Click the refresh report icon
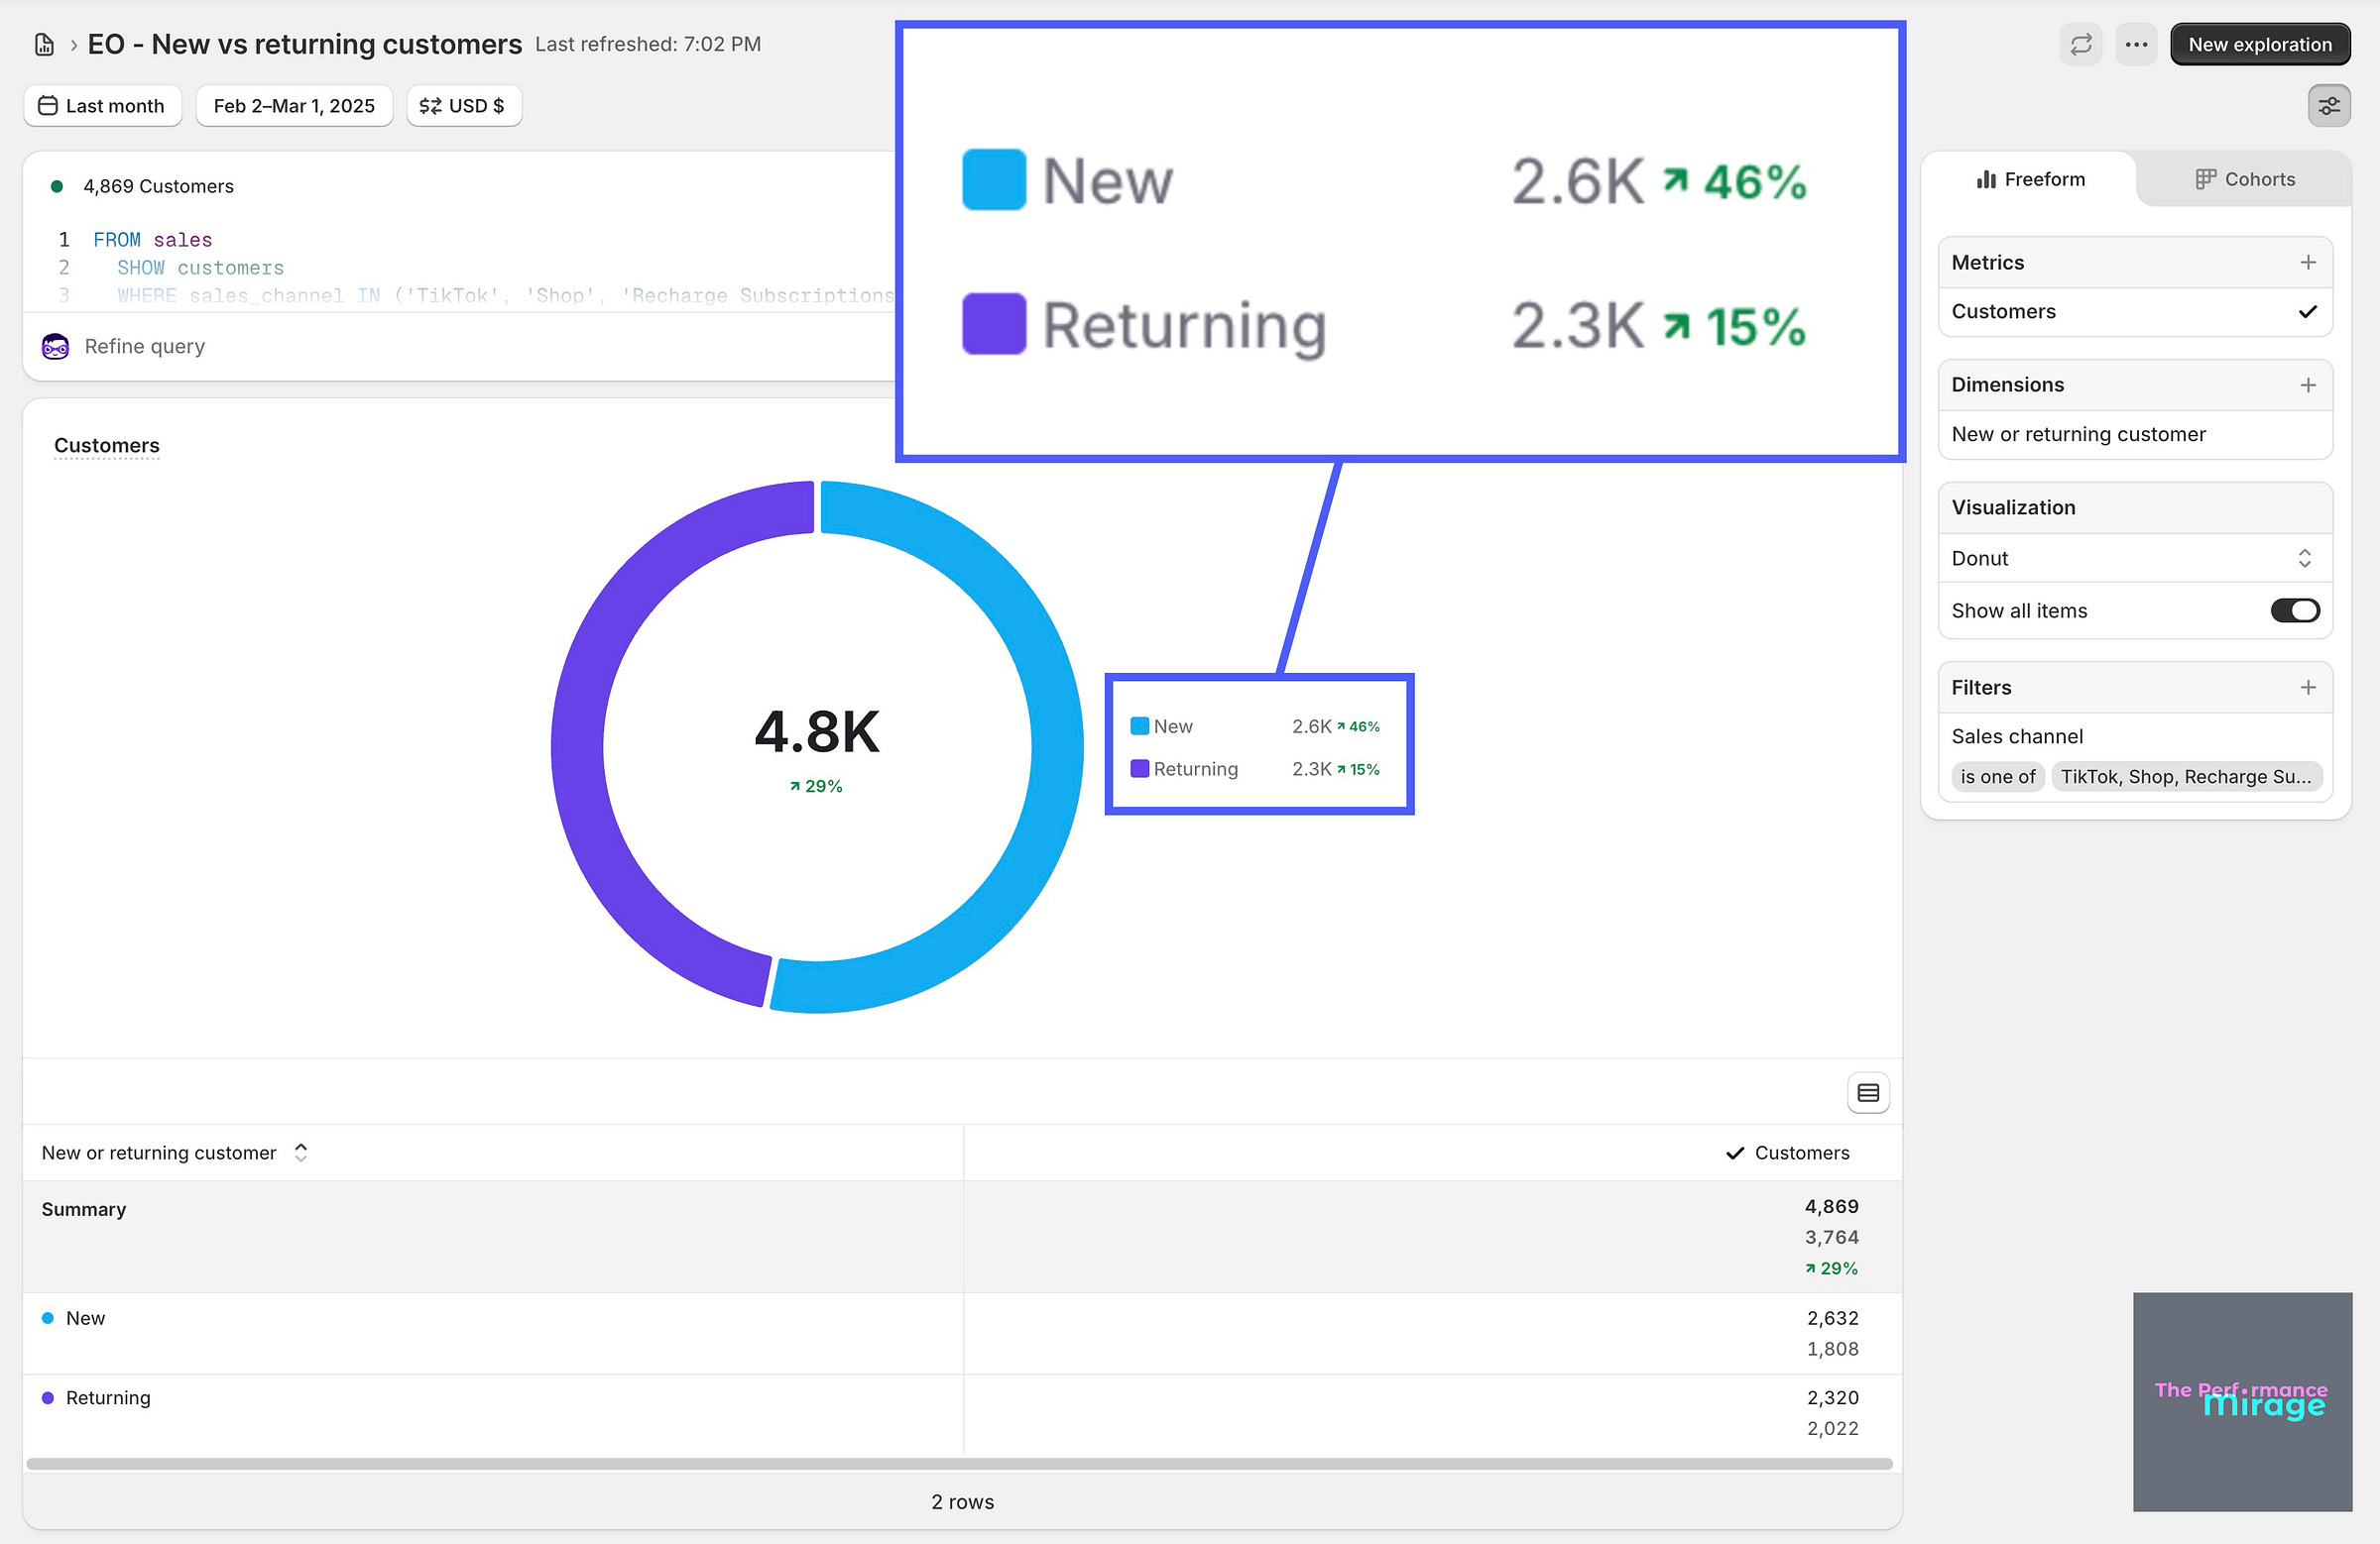The width and height of the screenshot is (2380, 1544). pyautogui.click(x=2080, y=45)
